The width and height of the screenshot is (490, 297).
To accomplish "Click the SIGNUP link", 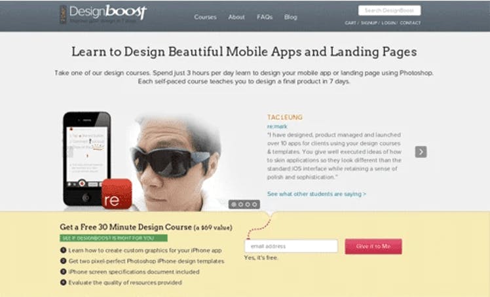I will [x=369, y=23].
